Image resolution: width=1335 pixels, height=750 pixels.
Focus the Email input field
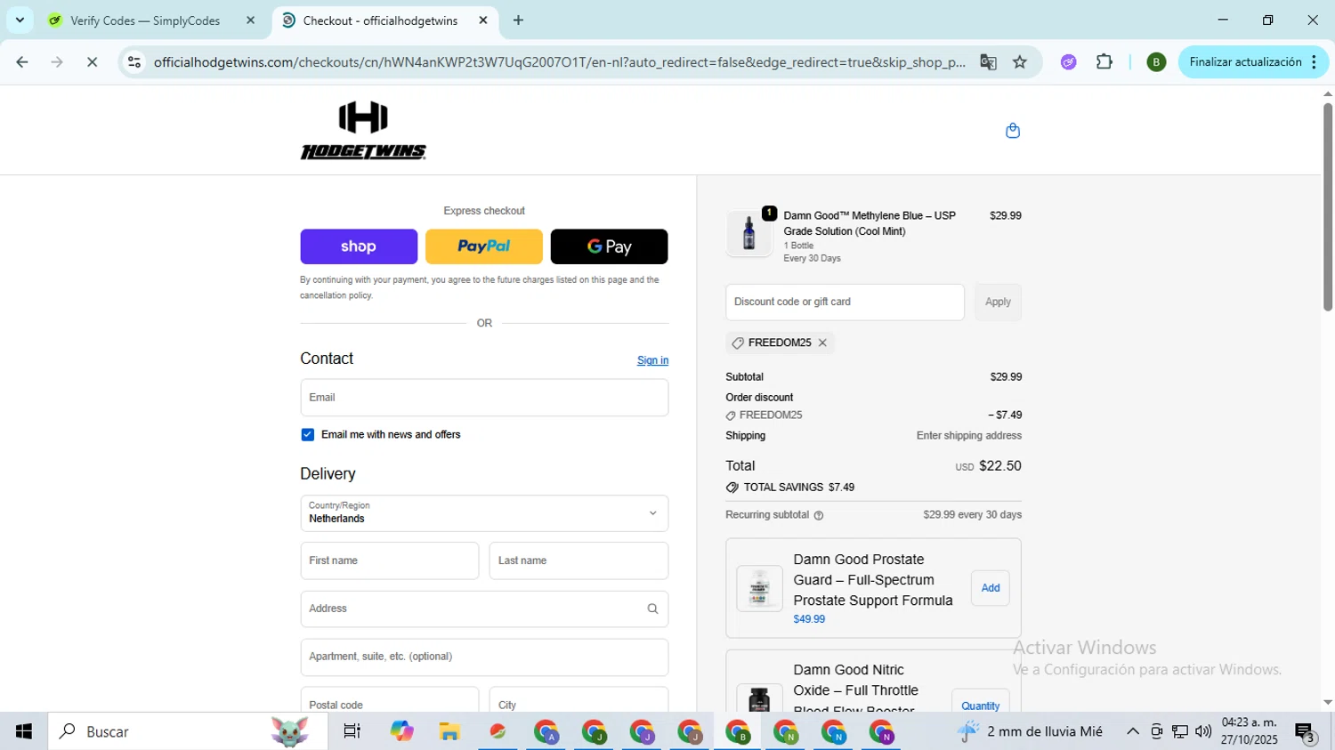pos(484,398)
